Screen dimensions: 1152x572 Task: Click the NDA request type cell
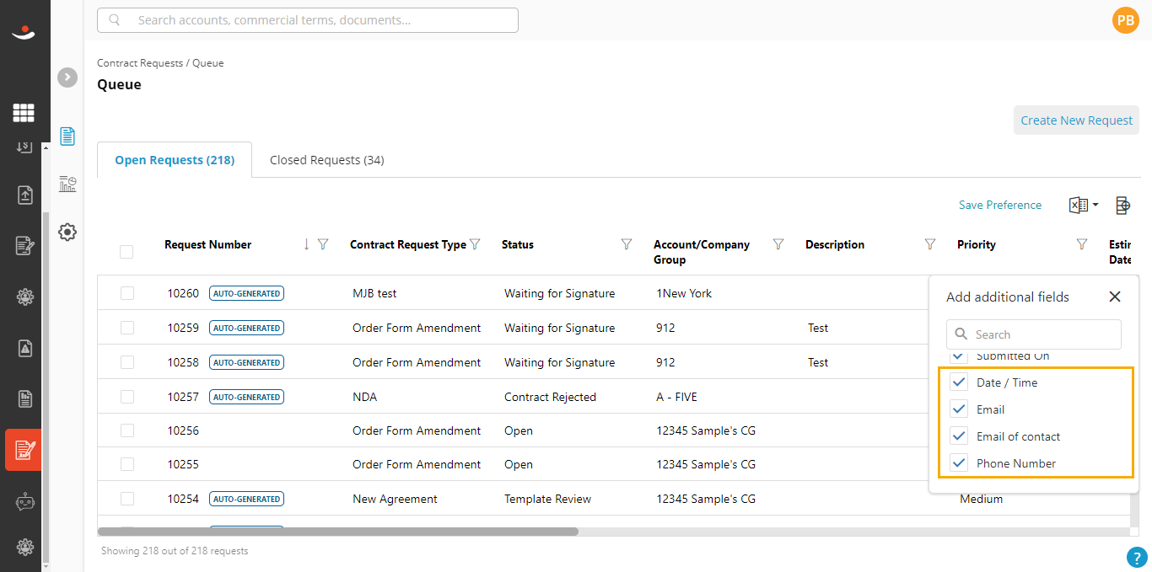364,397
